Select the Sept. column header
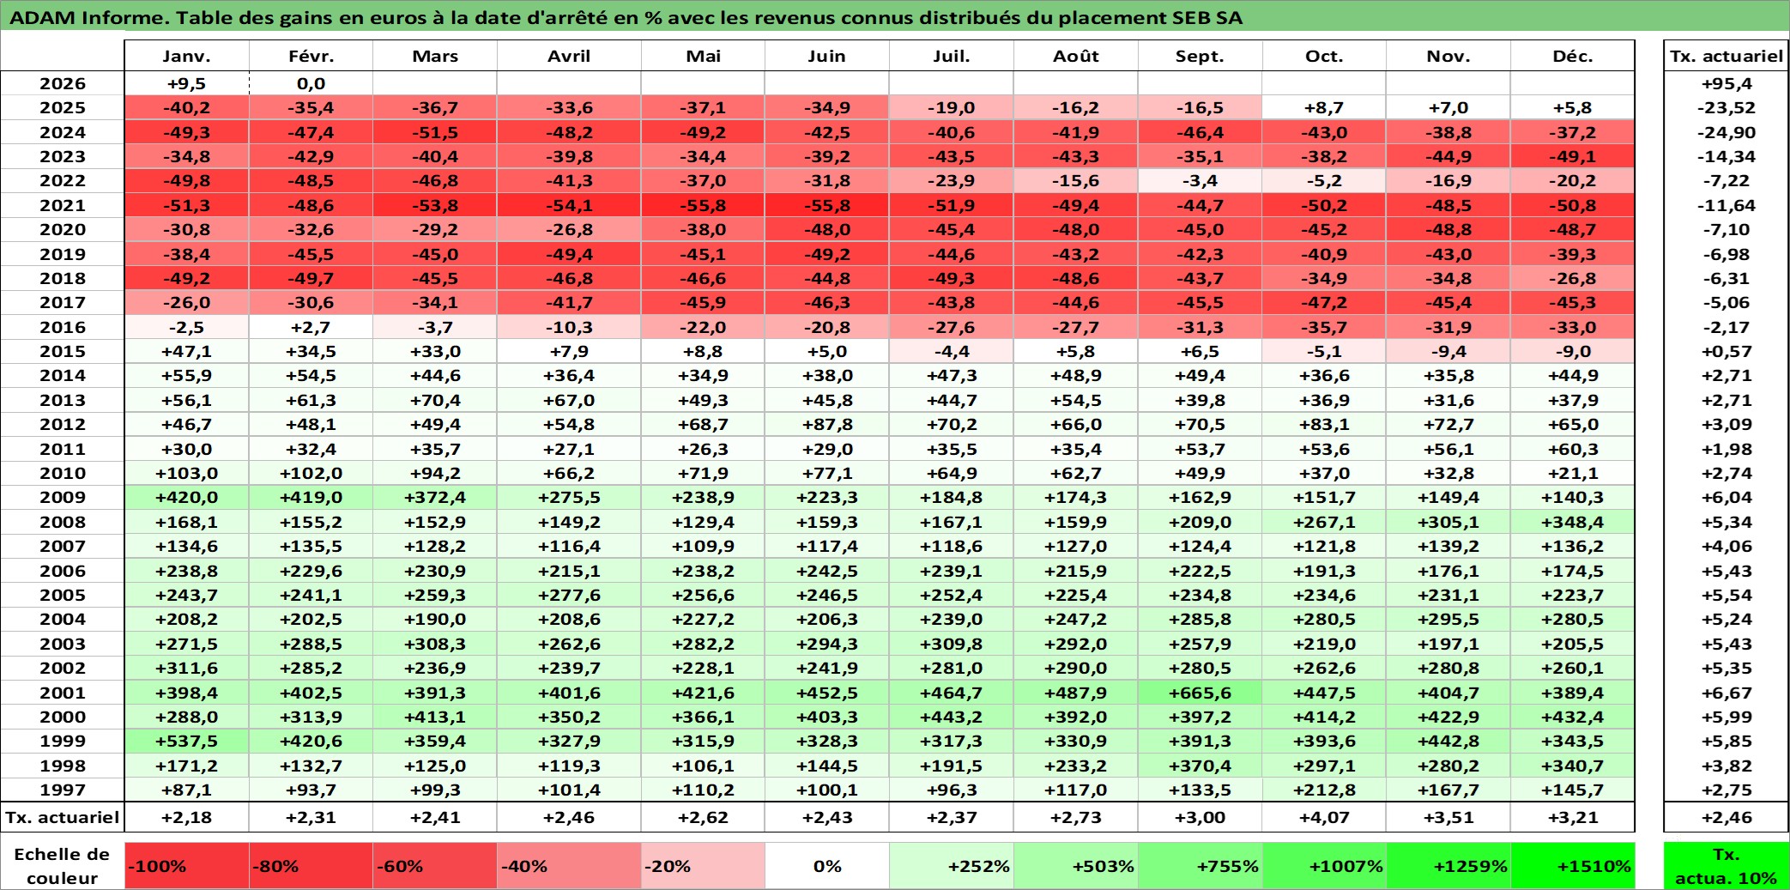This screenshot has height=890, width=1790. coord(1200,56)
